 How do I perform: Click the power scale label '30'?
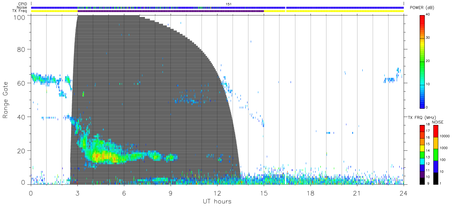pos(428,38)
